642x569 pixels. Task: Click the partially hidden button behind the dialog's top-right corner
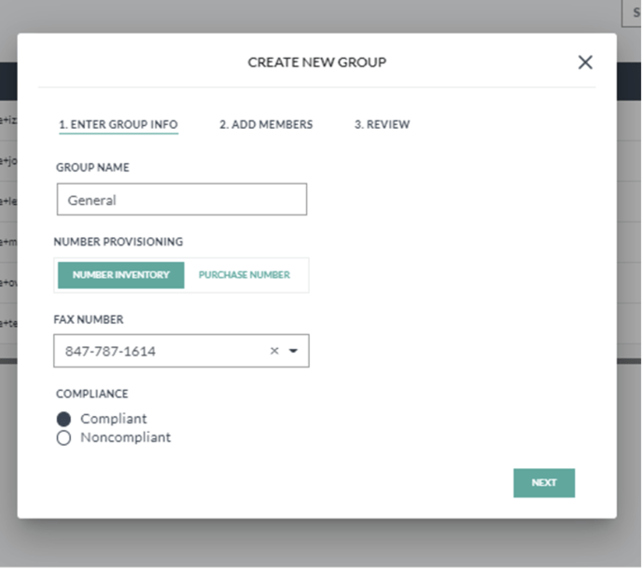pos(635,13)
